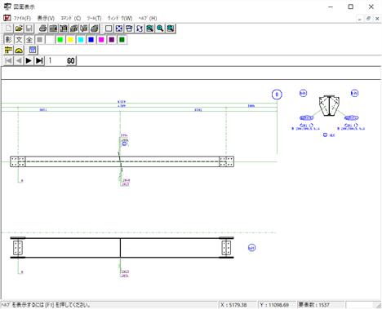This screenshot has height=309, width=382.
Task: Open the 表示(V) menu
Action: pos(46,18)
